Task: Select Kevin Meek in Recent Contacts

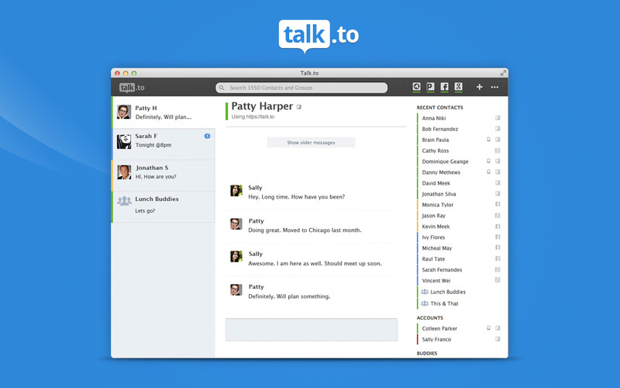Action: (x=436, y=227)
